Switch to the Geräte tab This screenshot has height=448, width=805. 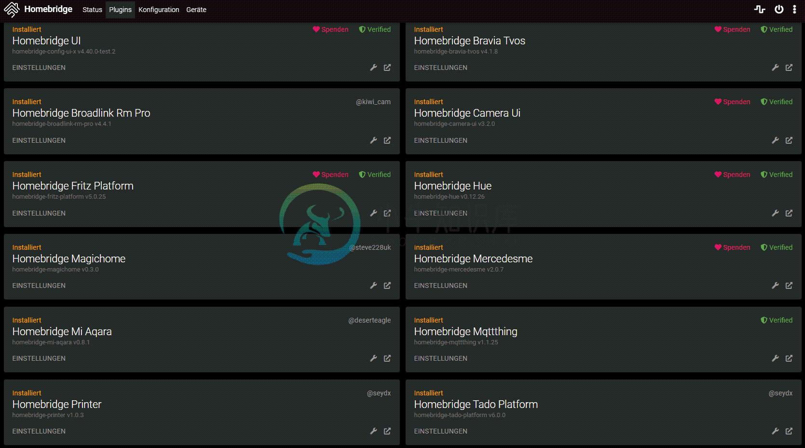(196, 10)
